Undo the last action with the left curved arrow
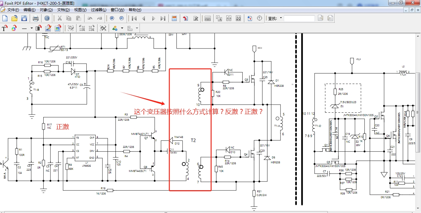The height and width of the screenshot is (213, 421). click(90, 19)
